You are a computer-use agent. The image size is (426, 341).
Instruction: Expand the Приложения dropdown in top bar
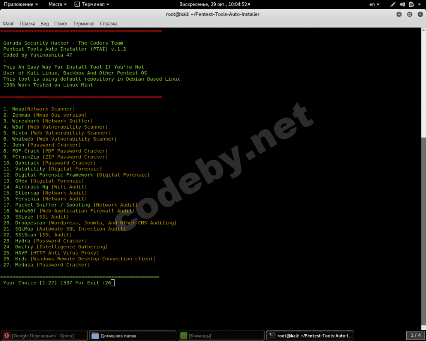pos(21,4)
